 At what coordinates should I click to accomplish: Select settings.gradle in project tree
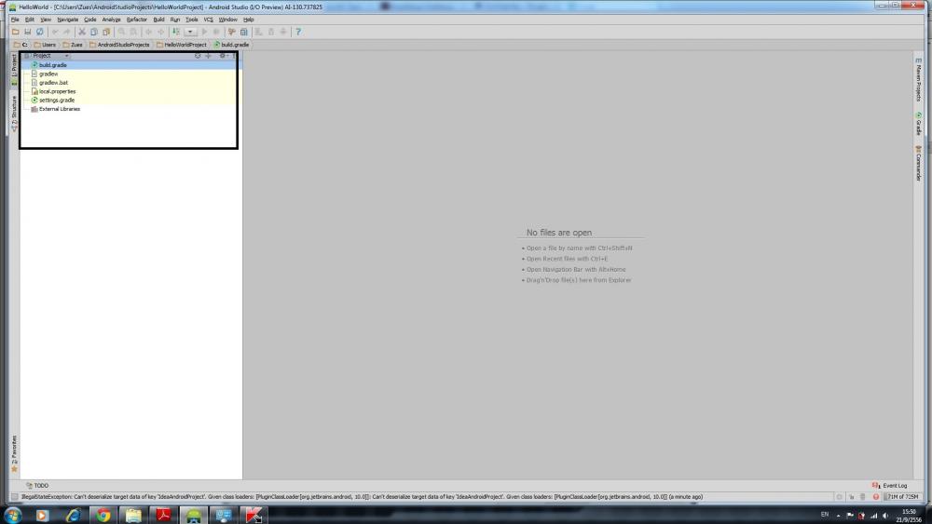(x=57, y=101)
